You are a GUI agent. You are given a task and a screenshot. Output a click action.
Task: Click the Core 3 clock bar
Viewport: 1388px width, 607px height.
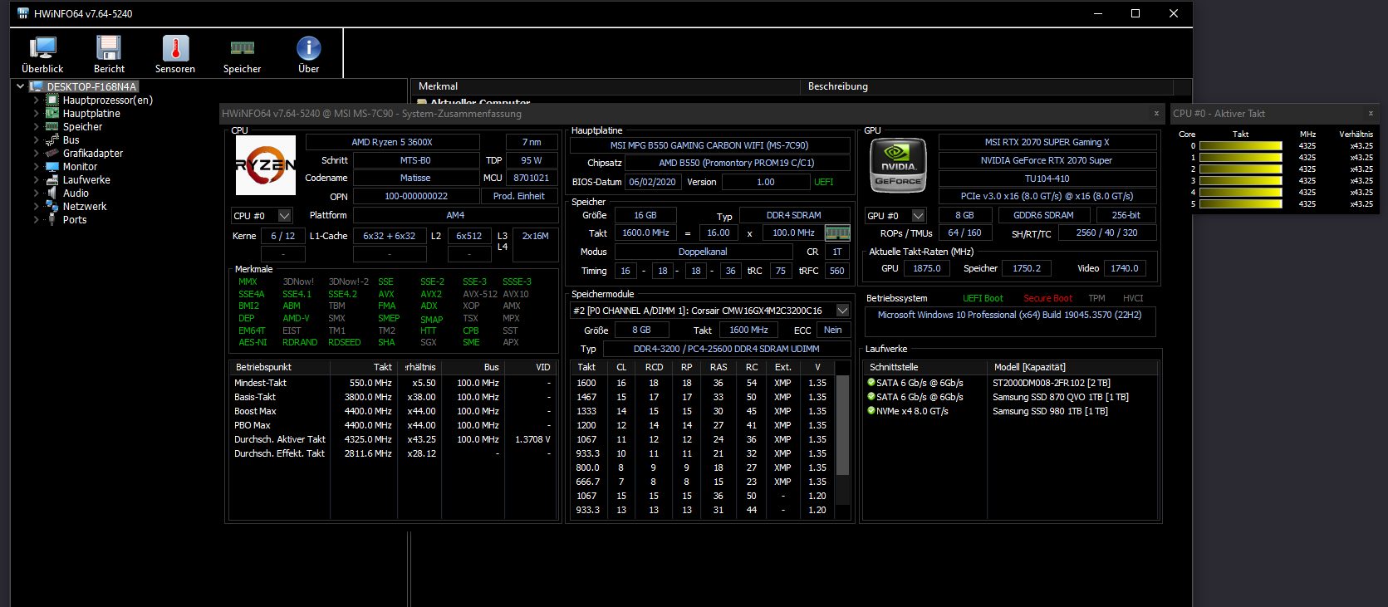(1241, 181)
